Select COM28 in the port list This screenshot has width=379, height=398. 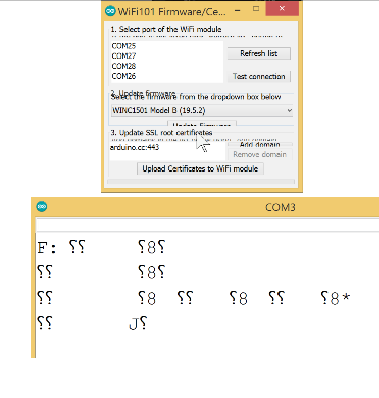[123, 66]
